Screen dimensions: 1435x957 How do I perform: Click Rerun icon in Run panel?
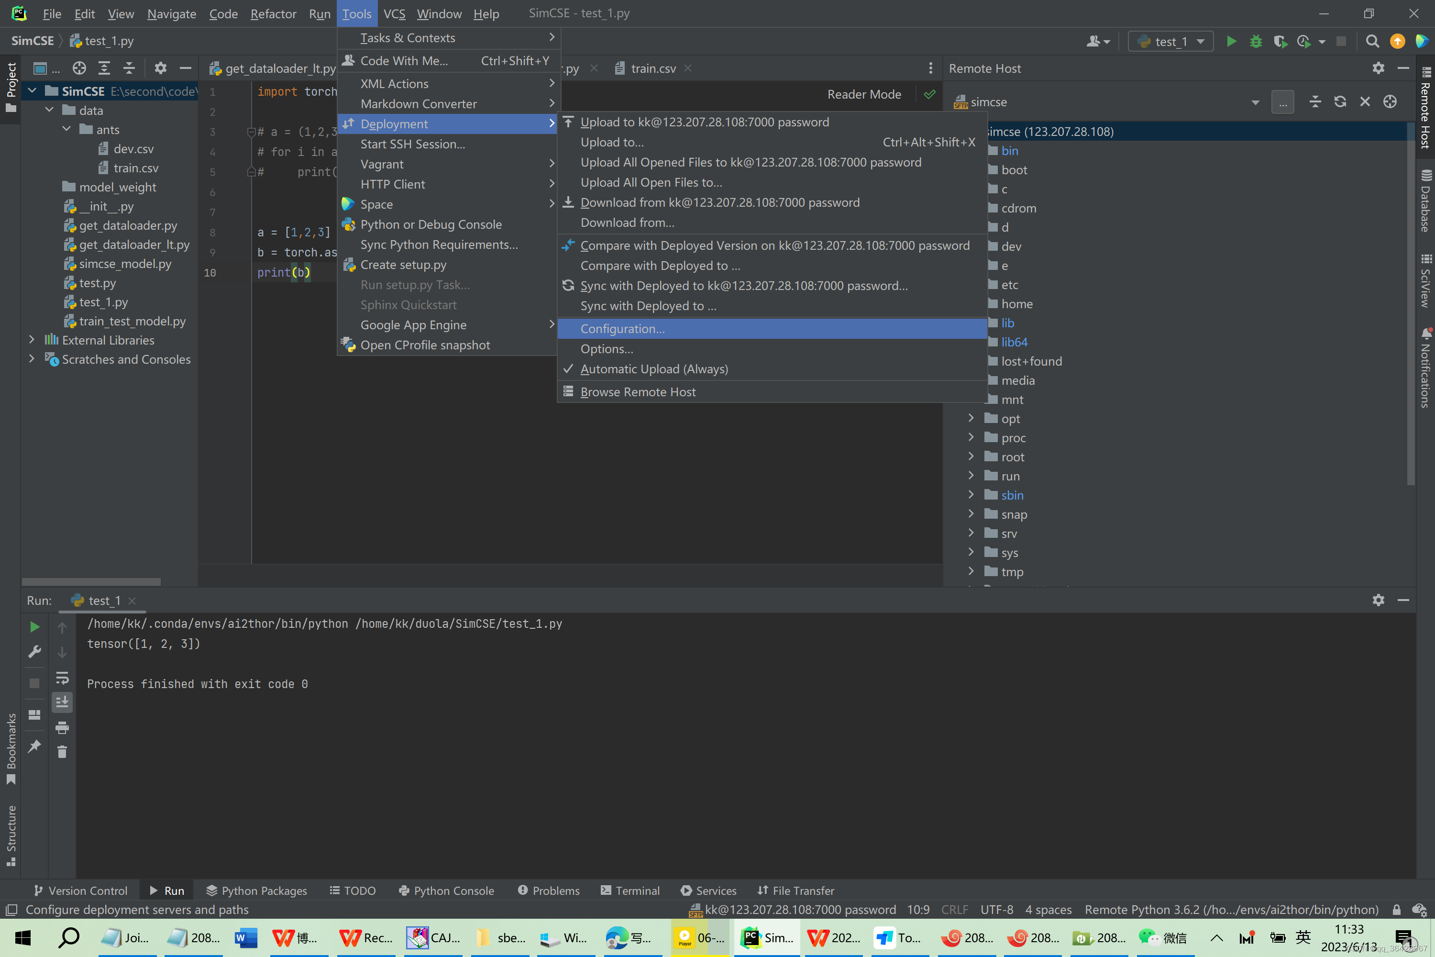click(35, 627)
